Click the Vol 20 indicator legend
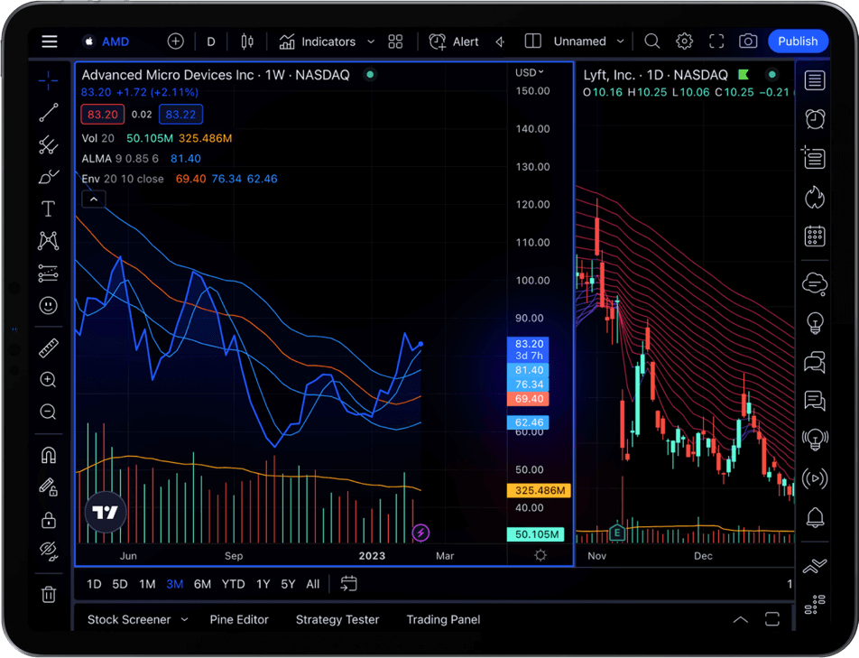859x658 pixels. pos(98,139)
